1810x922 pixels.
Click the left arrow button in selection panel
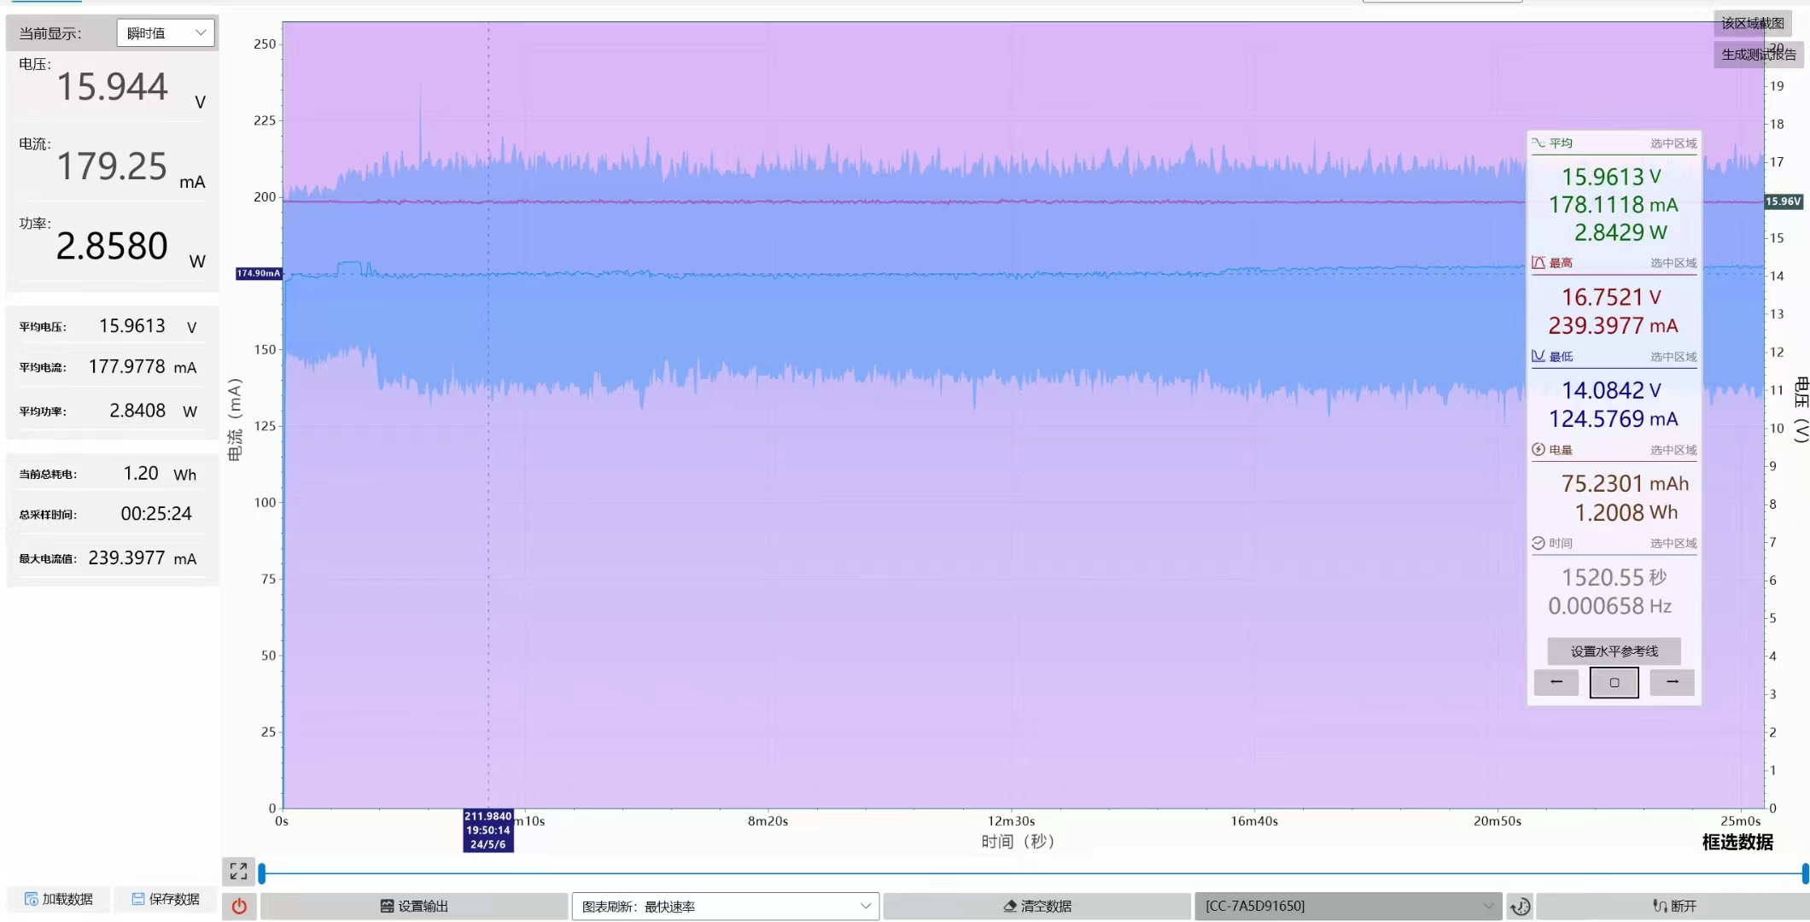point(1556,682)
